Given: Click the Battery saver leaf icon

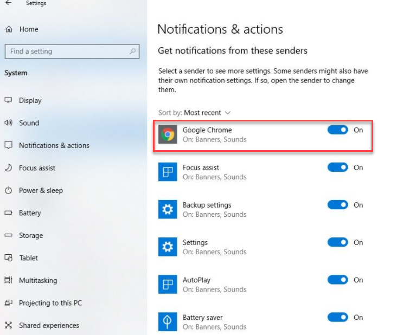Looking at the screenshot, I should [x=168, y=322].
